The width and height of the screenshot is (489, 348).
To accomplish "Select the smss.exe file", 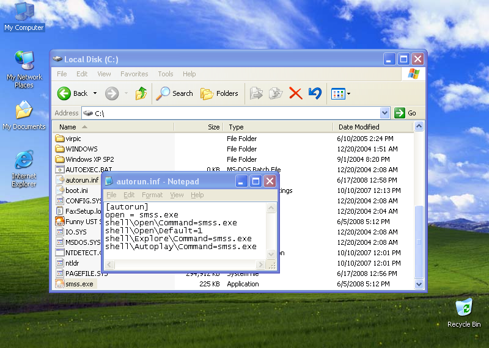I will (79, 284).
